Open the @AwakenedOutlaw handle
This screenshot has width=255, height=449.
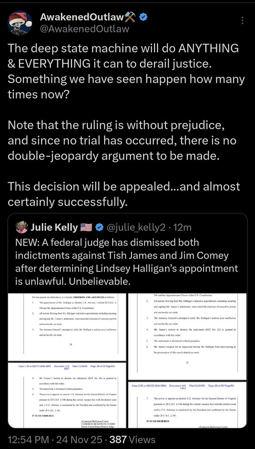[84, 29]
